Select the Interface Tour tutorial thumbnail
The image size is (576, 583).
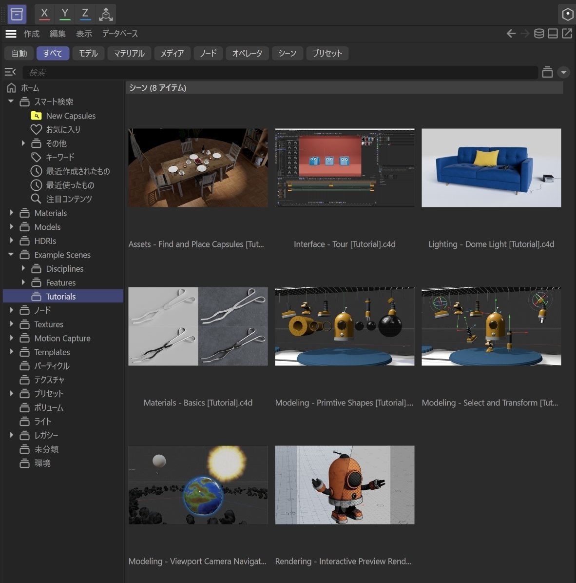pyautogui.click(x=345, y=168)
